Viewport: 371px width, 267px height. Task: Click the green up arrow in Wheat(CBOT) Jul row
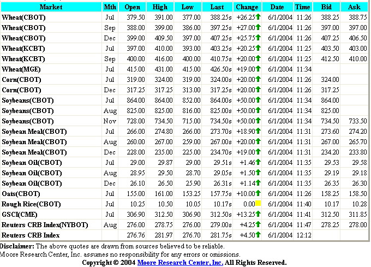pyautogui.click(x=258, y=16)
